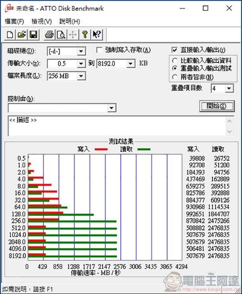This screenshot has width=242, height=294.
Task: Open the 重疊項目數 4 dropdown
Action: pos(229,88)
